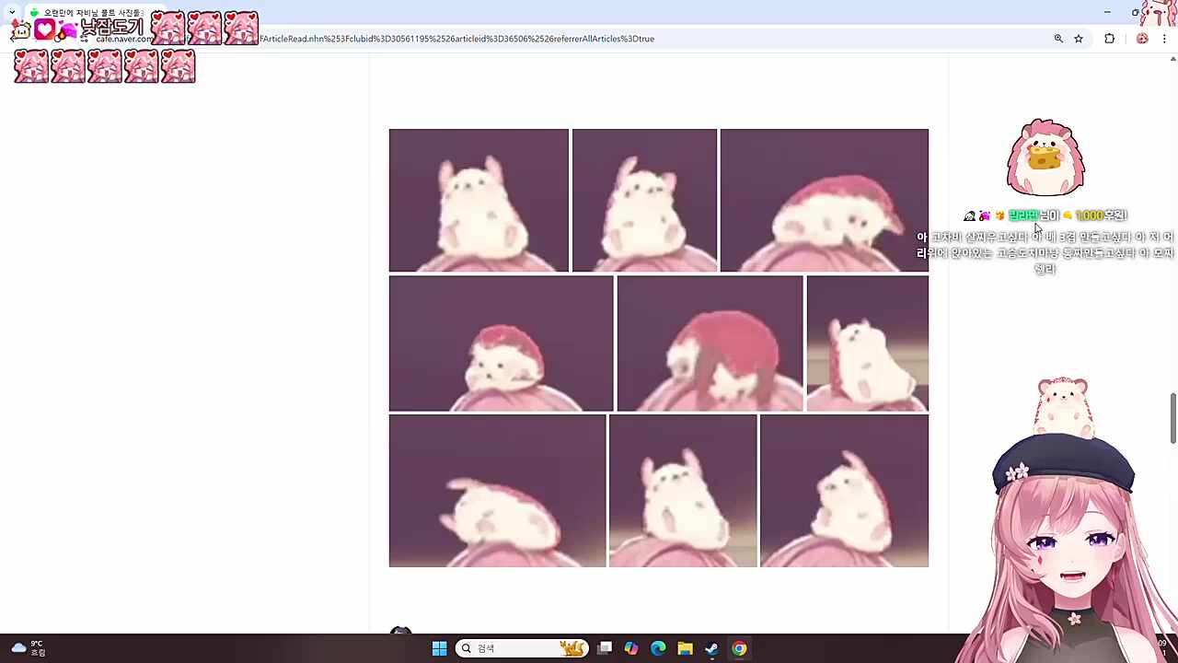Viewport: 1178px width, 663px height.
Task: Open the weather widget showing 9°C
Action: click(x=28, y=648)
